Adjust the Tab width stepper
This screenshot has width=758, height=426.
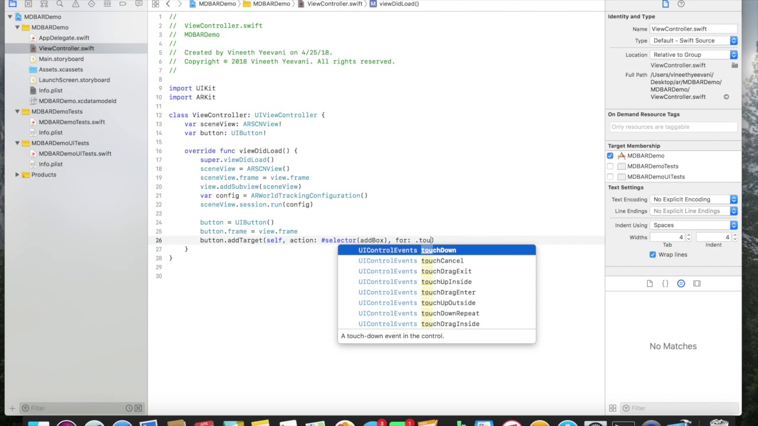(689, 237)
